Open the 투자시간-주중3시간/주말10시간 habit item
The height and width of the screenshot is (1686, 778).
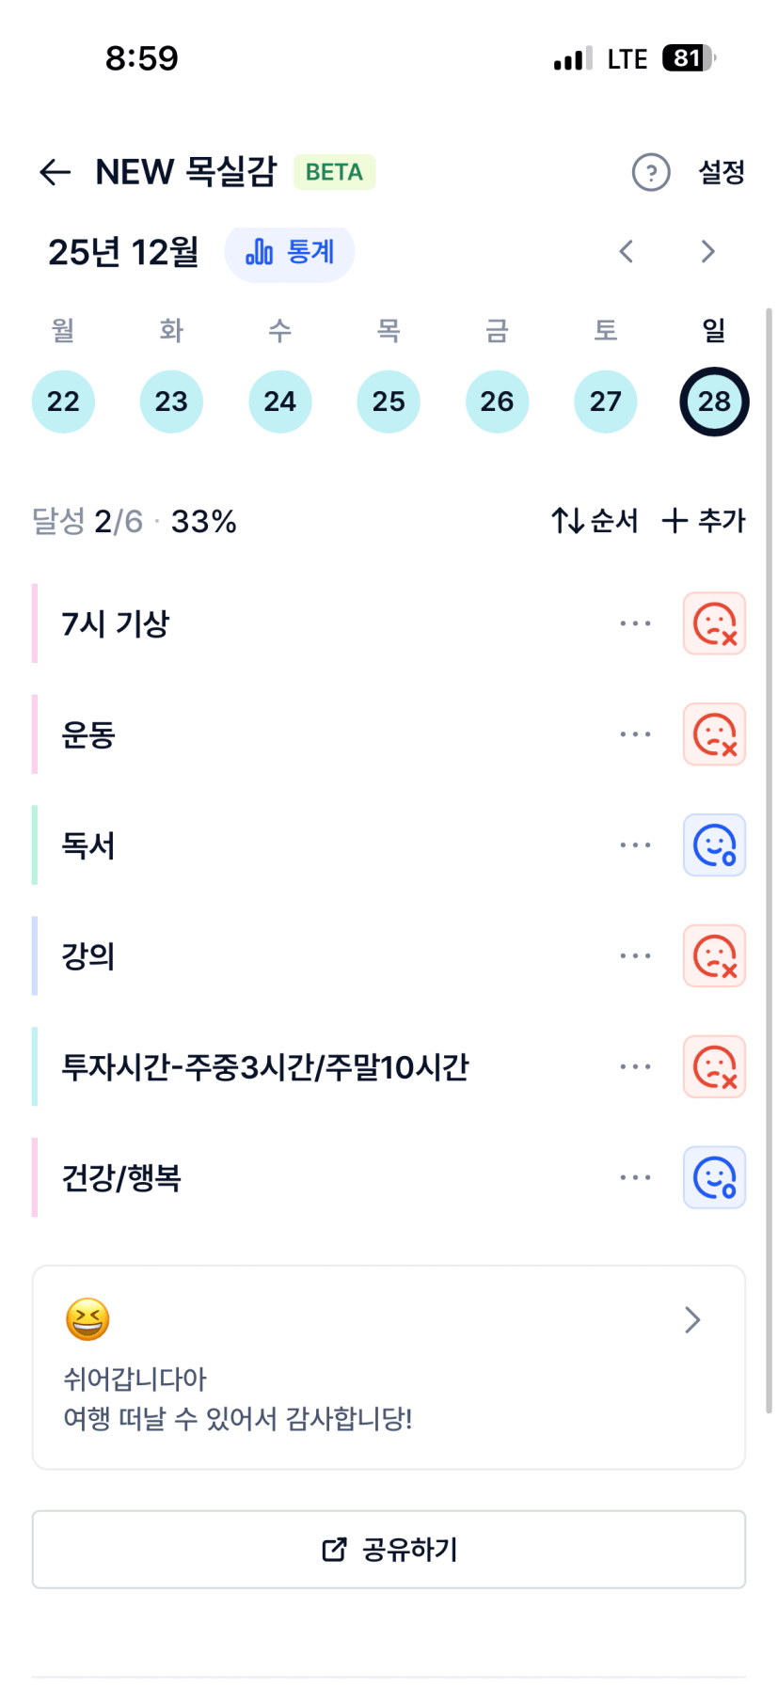tap(265, 1067)
